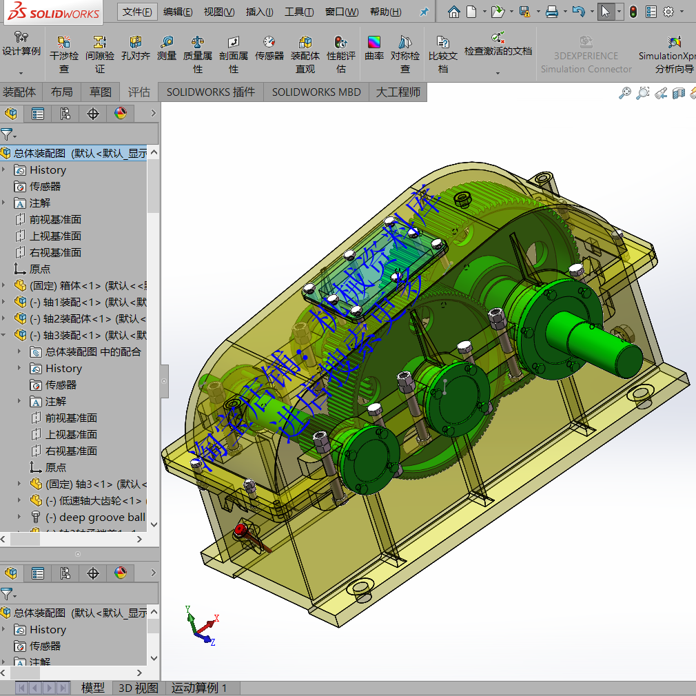The width and height of the screenshot is (696, 696).
Task: Select the 测量 measure tool
Action: tap(166, 52)
